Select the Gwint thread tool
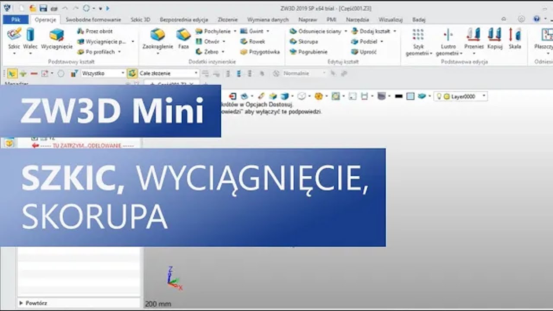Viewport: 553px width, 311px height. [x=252, y=31]
